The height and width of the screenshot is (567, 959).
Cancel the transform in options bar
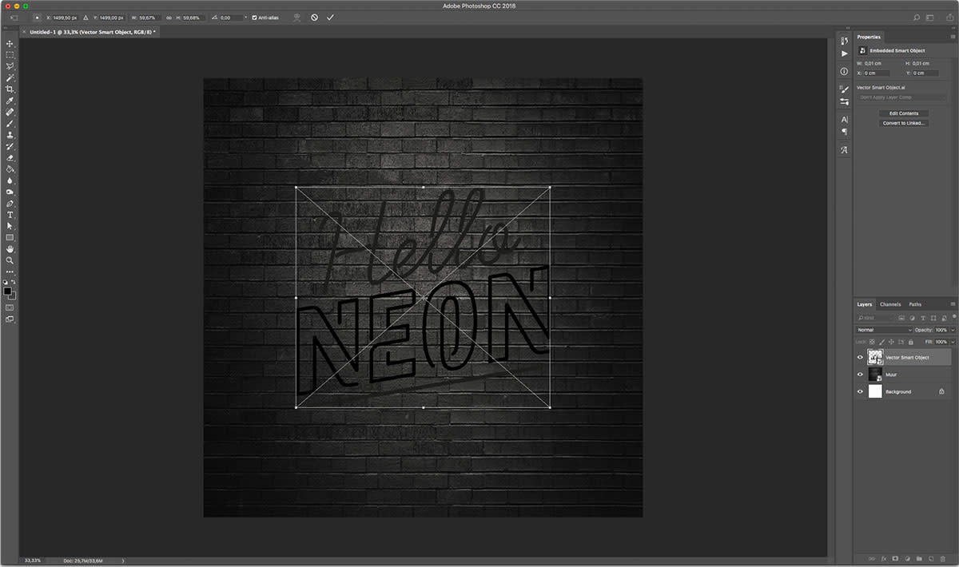(314, 17)
